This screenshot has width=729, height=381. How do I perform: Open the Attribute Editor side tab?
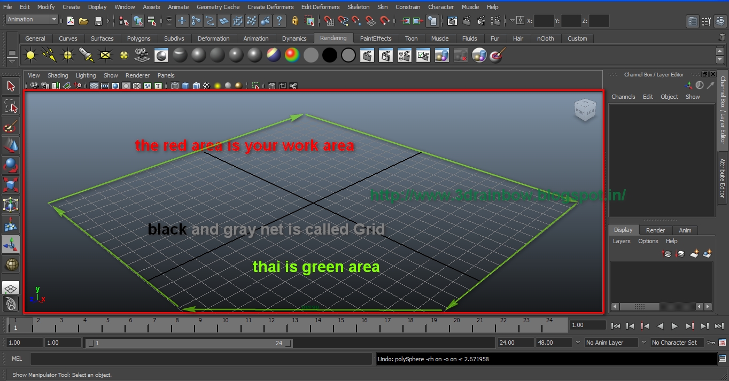pyautogui.click(x=722, y=178)
